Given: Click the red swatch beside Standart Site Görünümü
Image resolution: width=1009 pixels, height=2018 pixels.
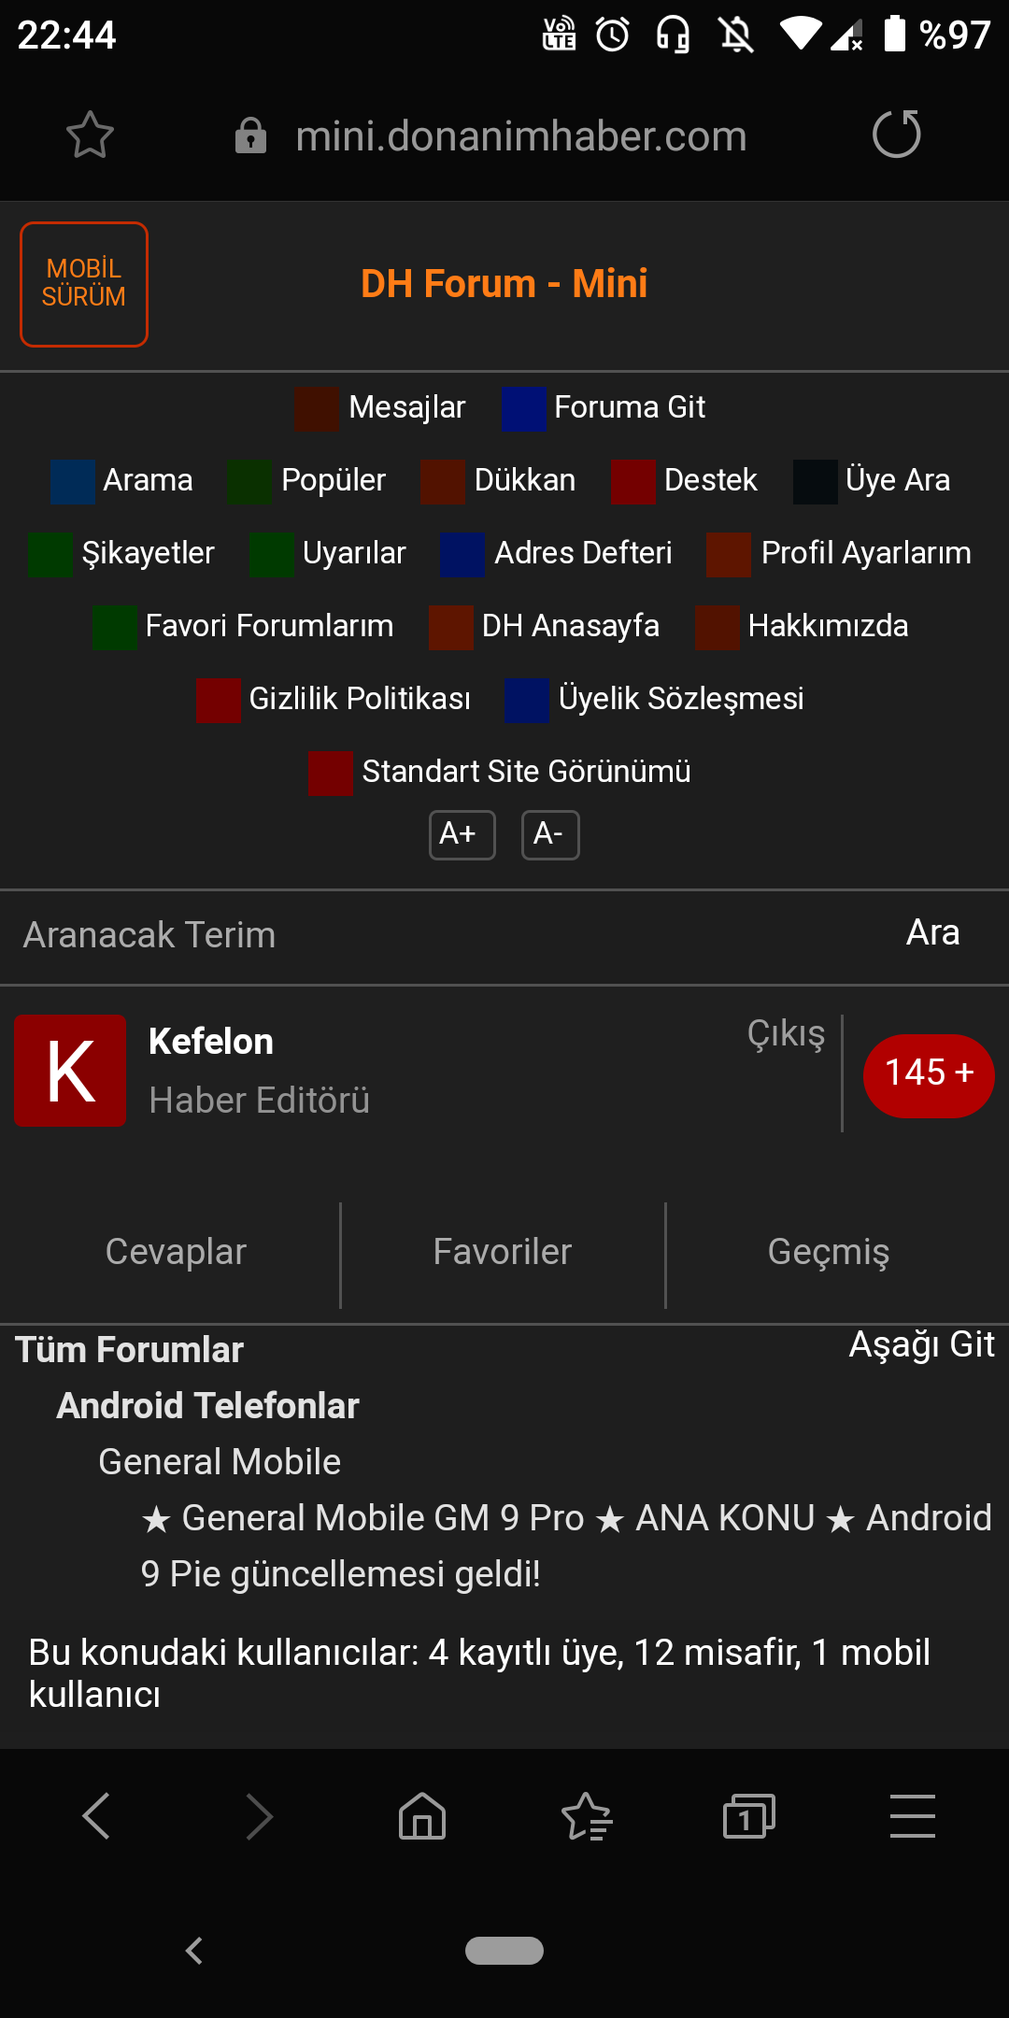Looking at the screenshot, I should (331, 773).
